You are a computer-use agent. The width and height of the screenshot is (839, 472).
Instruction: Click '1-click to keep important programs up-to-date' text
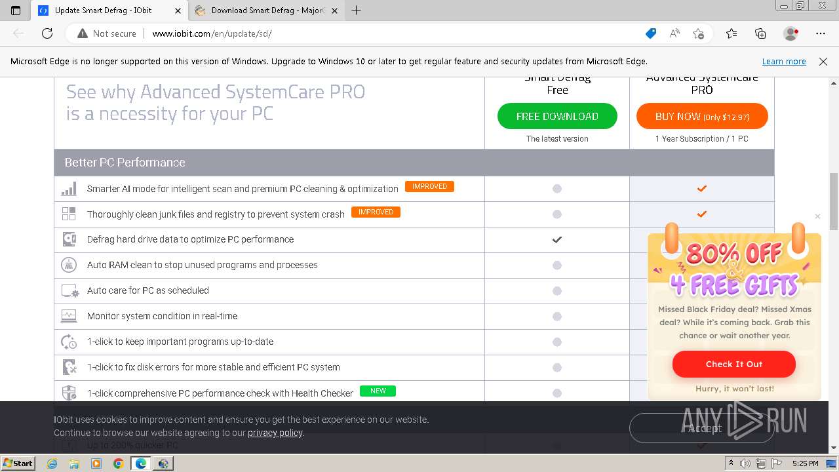click(180, 342)
